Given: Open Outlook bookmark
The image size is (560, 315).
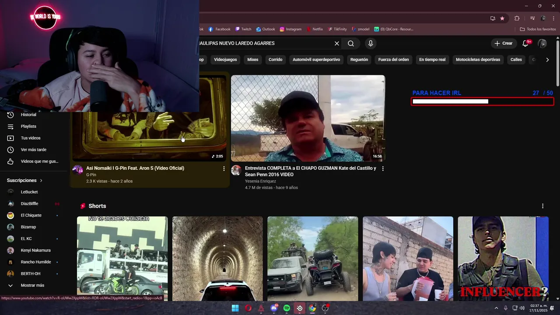Looking at the screenshot, I should click(266, 29).
